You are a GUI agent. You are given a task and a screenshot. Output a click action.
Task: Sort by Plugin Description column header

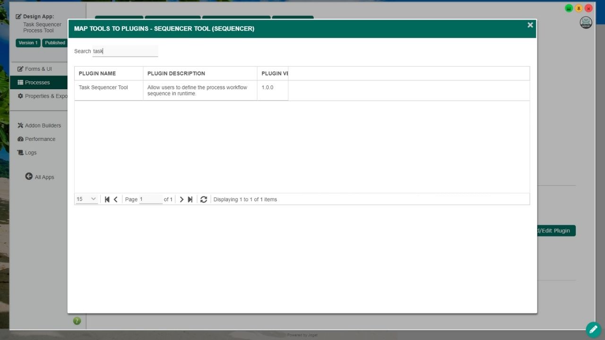[x=176, y=74]
